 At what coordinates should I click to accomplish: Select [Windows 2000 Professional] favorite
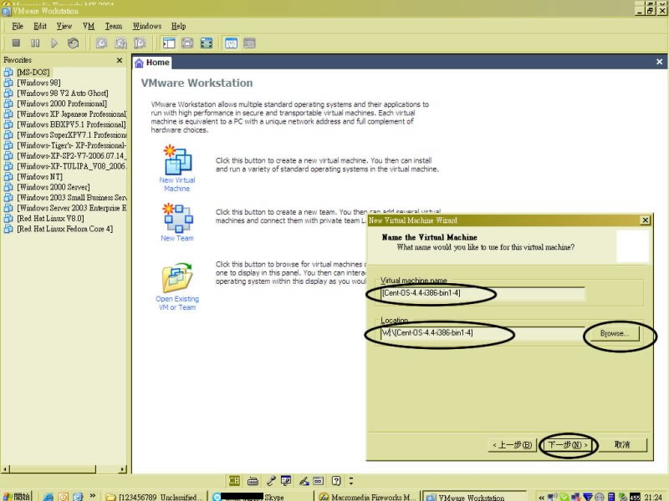point(62,104)
